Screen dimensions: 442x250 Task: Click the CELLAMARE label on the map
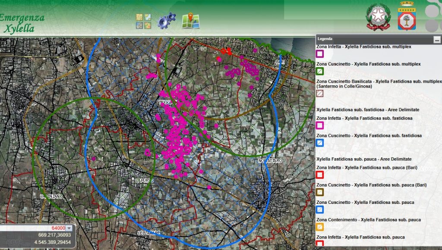(x=149, y=233)
